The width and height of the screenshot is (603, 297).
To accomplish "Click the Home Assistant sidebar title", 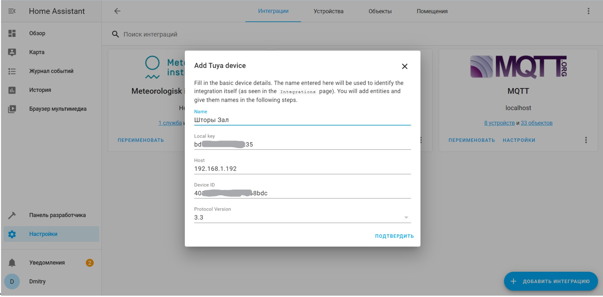I will click(x=57, y=11).
